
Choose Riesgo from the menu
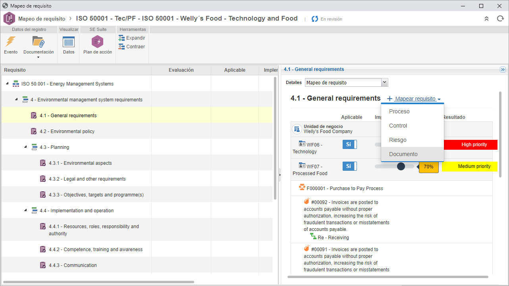point(413,140)
